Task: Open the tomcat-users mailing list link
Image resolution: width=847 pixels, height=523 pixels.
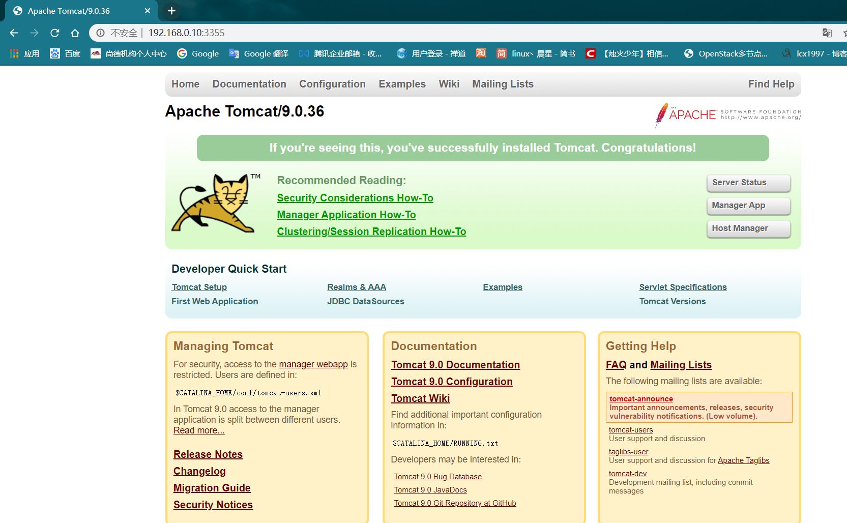Action: pyautogui.click(x=631, y=430)
